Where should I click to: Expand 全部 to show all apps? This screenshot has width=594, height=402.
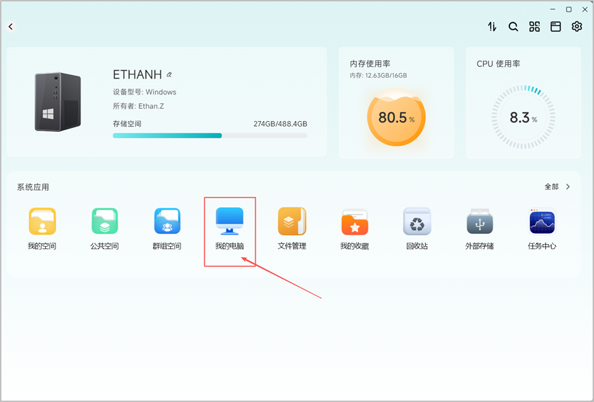(x=557, y=187)
